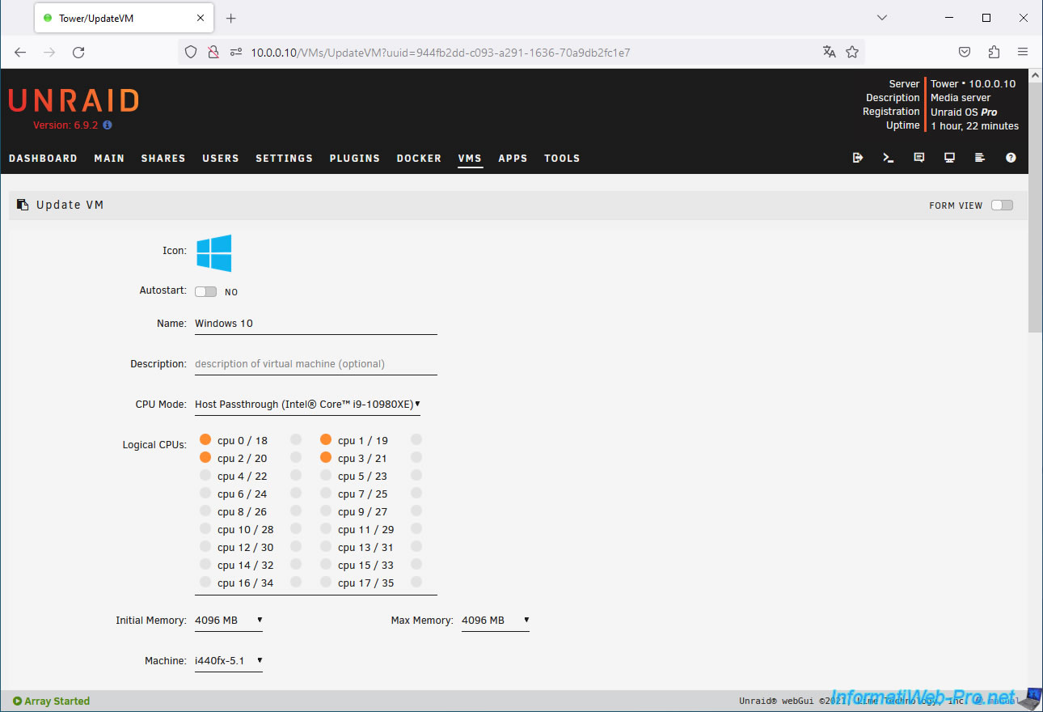Enable the cpu 16 checkbox

(x=205, y=582)
